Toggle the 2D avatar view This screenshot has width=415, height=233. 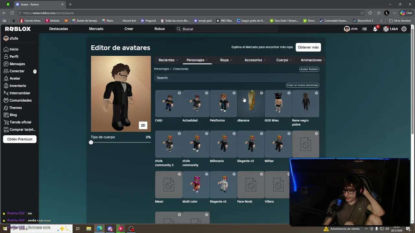point(143,125)
